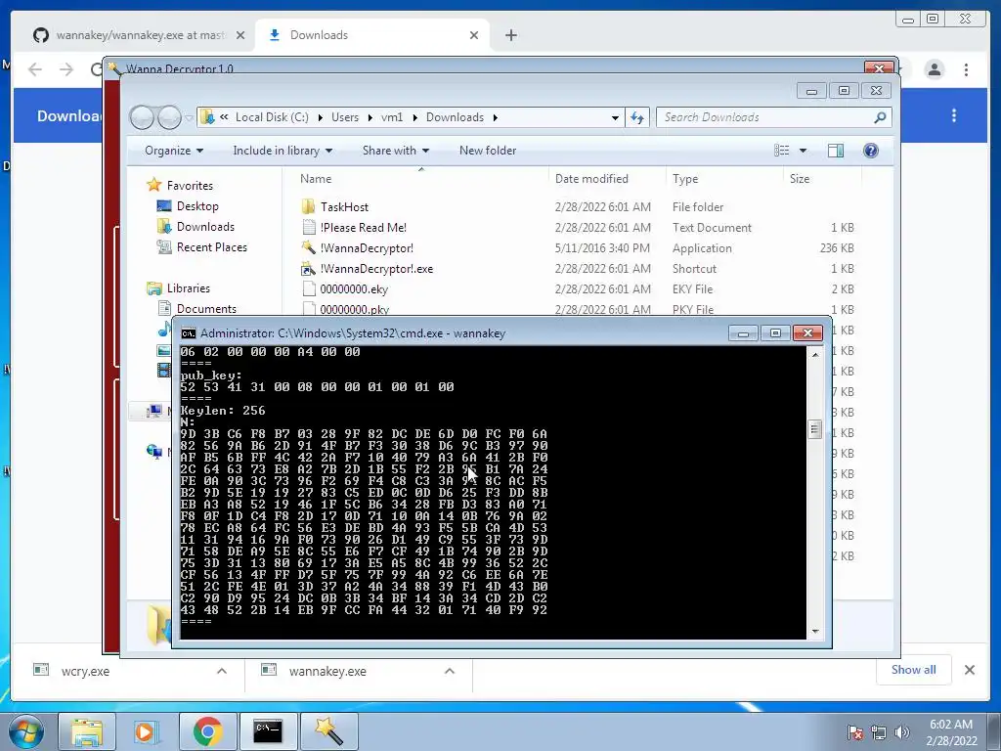
Task: Expand the view options dropdown arrow
Action: click(804, 150)
